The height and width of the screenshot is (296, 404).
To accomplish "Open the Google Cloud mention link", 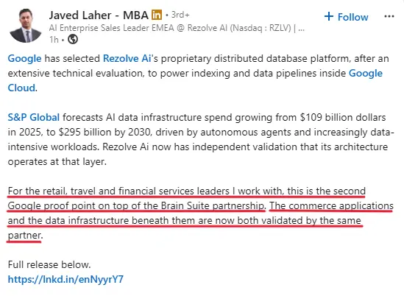I will [x=195, y=80].
